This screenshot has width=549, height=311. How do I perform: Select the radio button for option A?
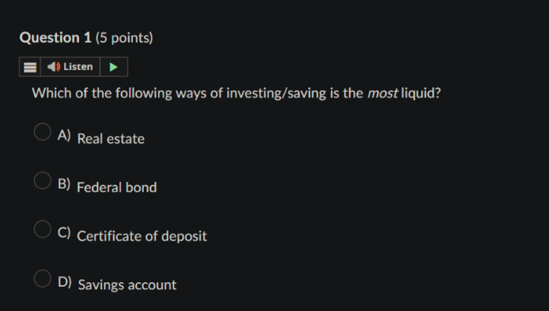coord(42,132)
